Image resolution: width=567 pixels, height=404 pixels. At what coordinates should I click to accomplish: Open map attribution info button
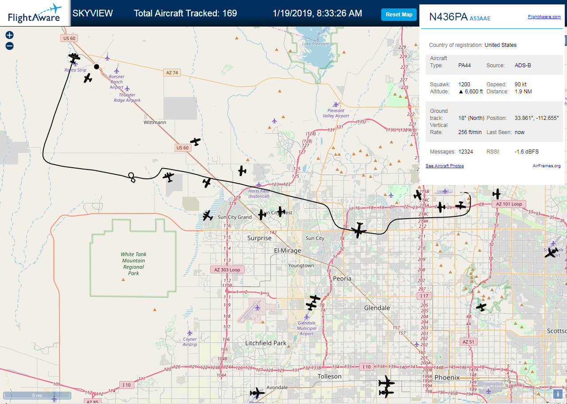pyautogui.click(x=558, y=393)
